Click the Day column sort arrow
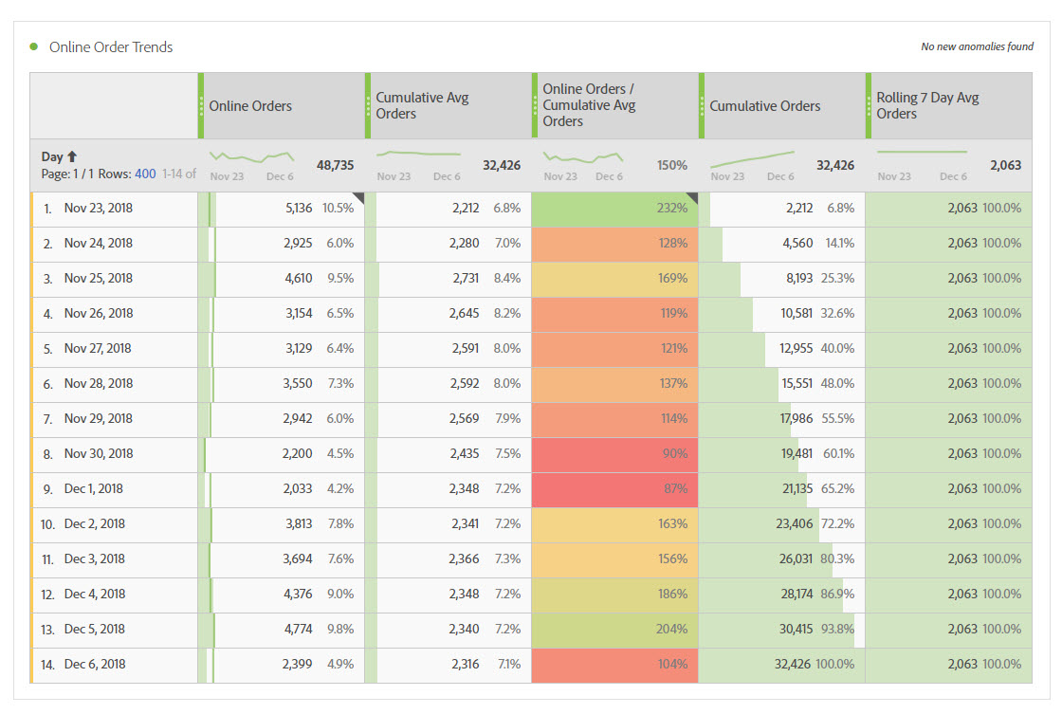The image size is (1062, 714). (72, 156)
